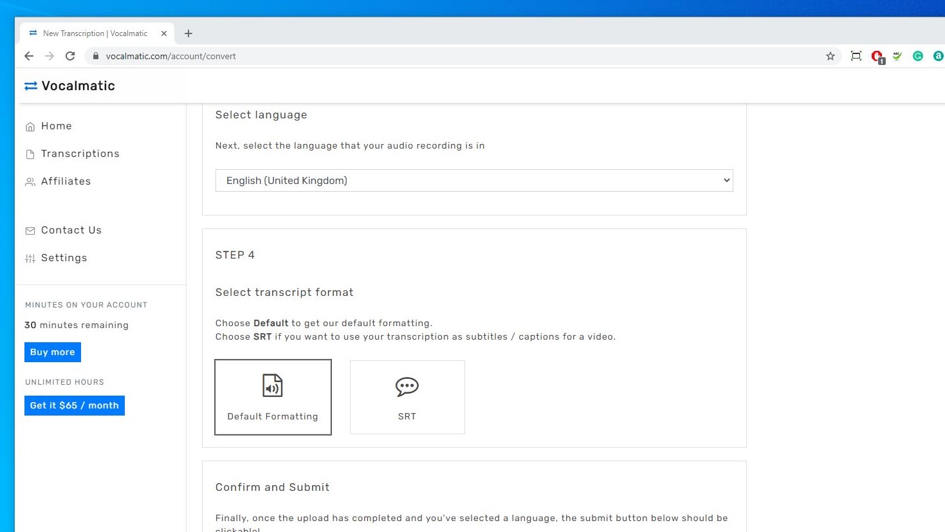This screenshot has height=532, width=945.
Task: Click the 'MINUTES ON YOUR ACCOUNT' label
Action: point(86,305)
